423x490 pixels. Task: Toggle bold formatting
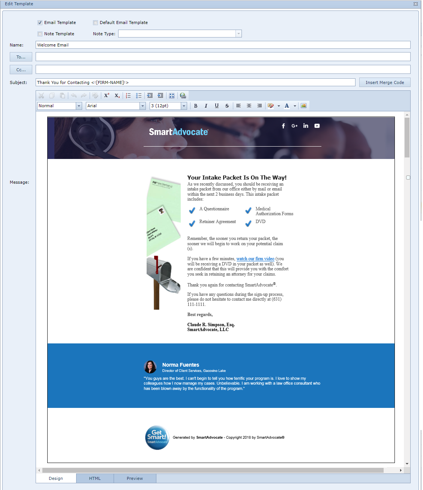coord(196,106)
